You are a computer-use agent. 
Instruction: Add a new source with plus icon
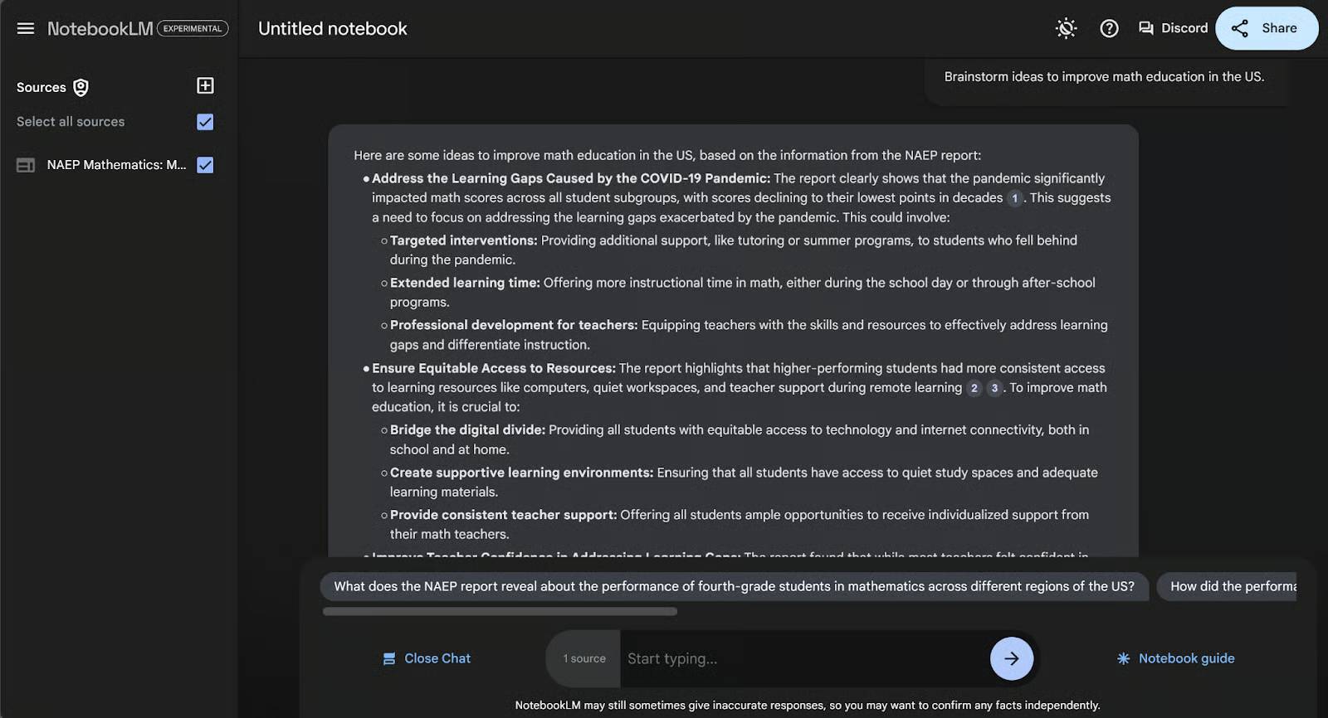pyautogui.click(x=205, y=85)
